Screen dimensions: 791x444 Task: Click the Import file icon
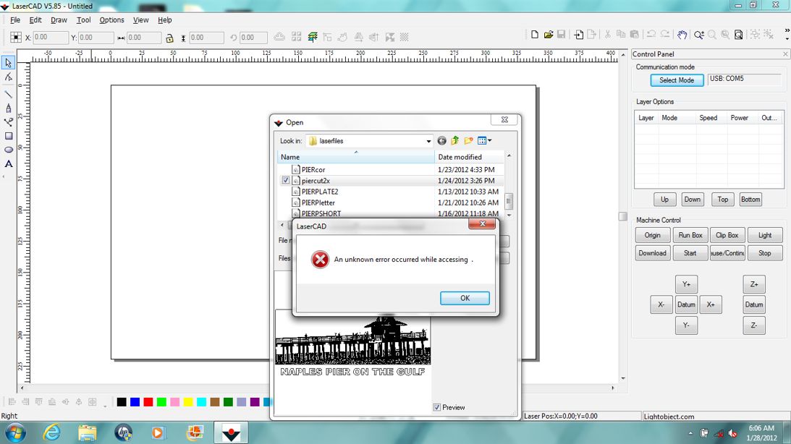(x=578, y=35)
